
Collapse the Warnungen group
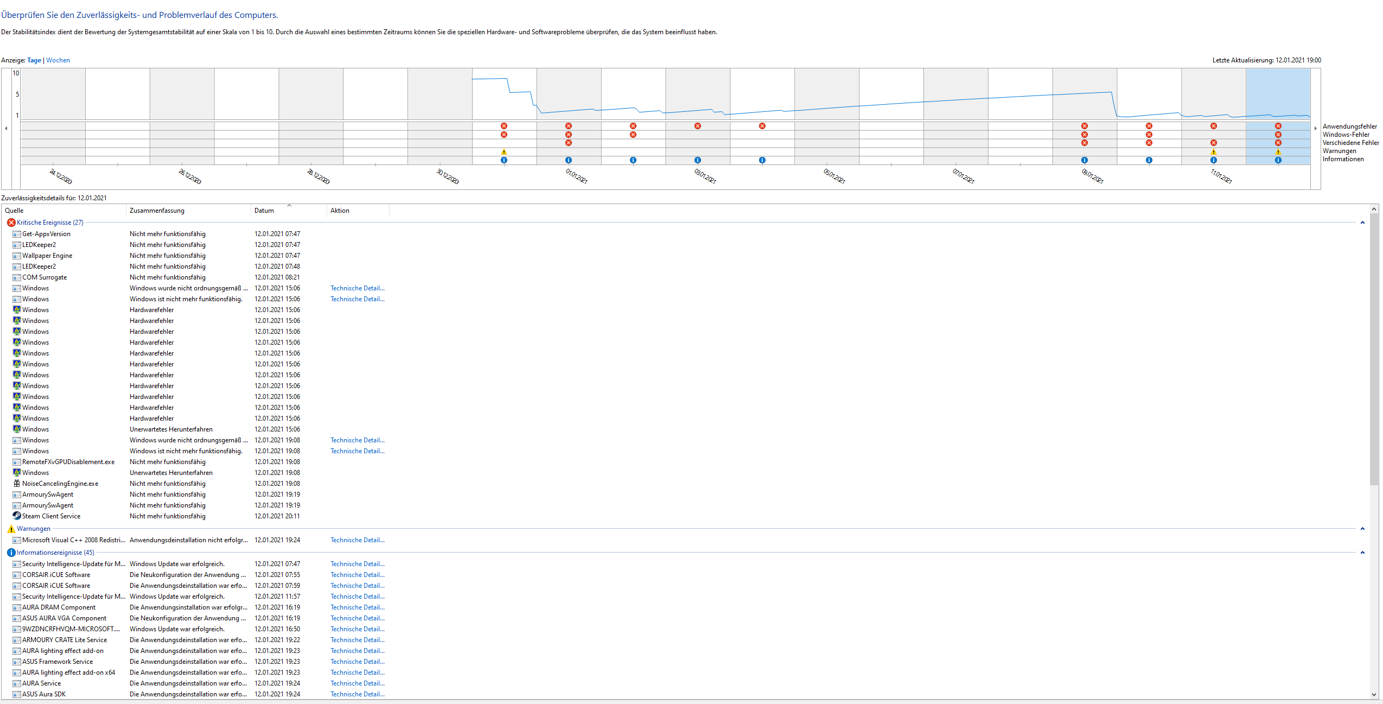(1362, 529)
